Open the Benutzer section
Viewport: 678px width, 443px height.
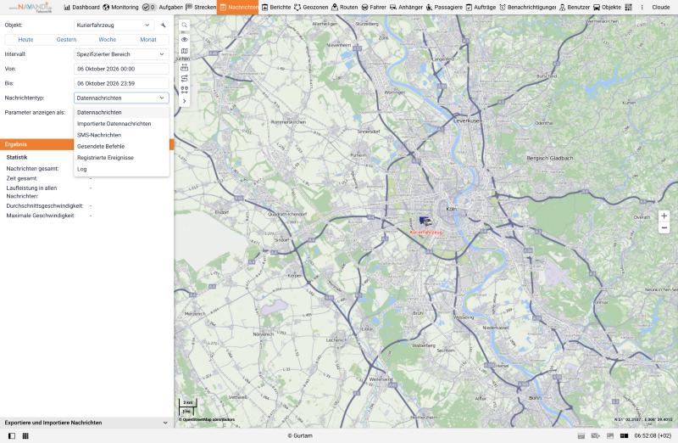click(575, 8)
